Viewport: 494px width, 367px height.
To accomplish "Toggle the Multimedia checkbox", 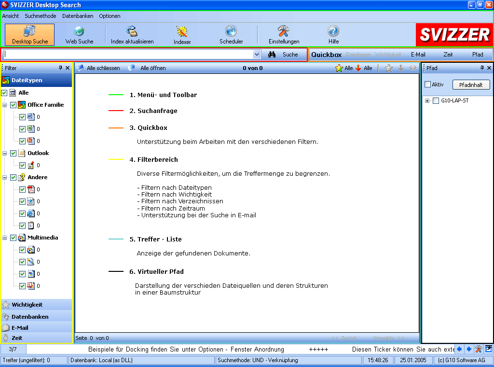I will (13, 238).
